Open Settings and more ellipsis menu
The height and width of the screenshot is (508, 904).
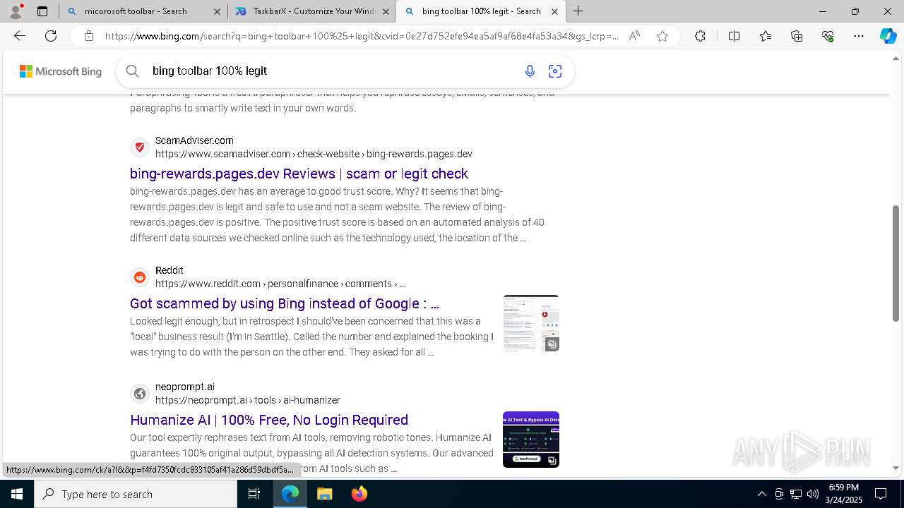(859, 36)
